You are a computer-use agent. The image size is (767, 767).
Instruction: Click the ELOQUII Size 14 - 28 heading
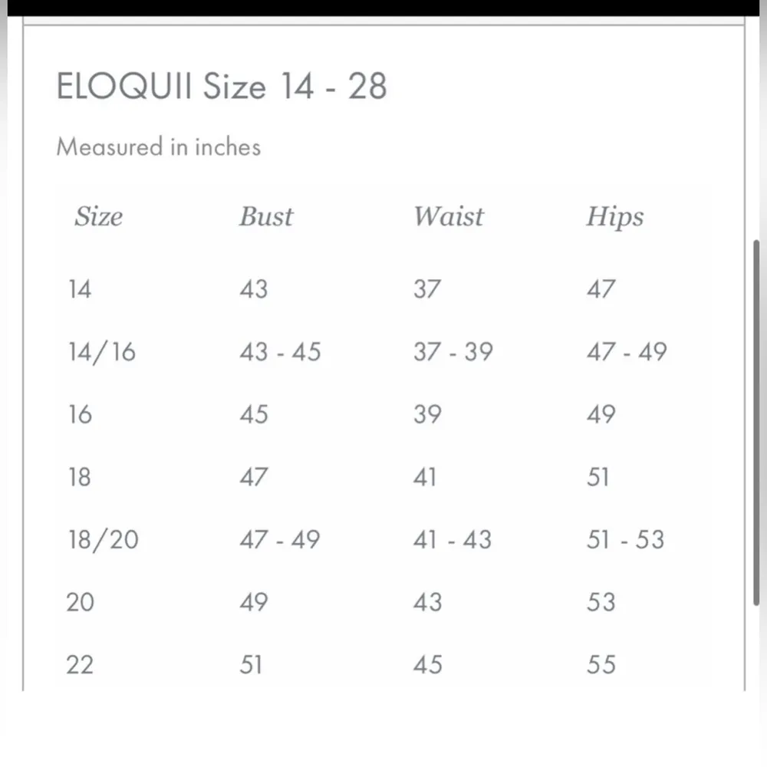pos(222,87)
